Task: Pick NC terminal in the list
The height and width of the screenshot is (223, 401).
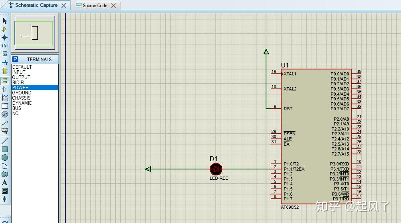Action: tap(35, 113)
